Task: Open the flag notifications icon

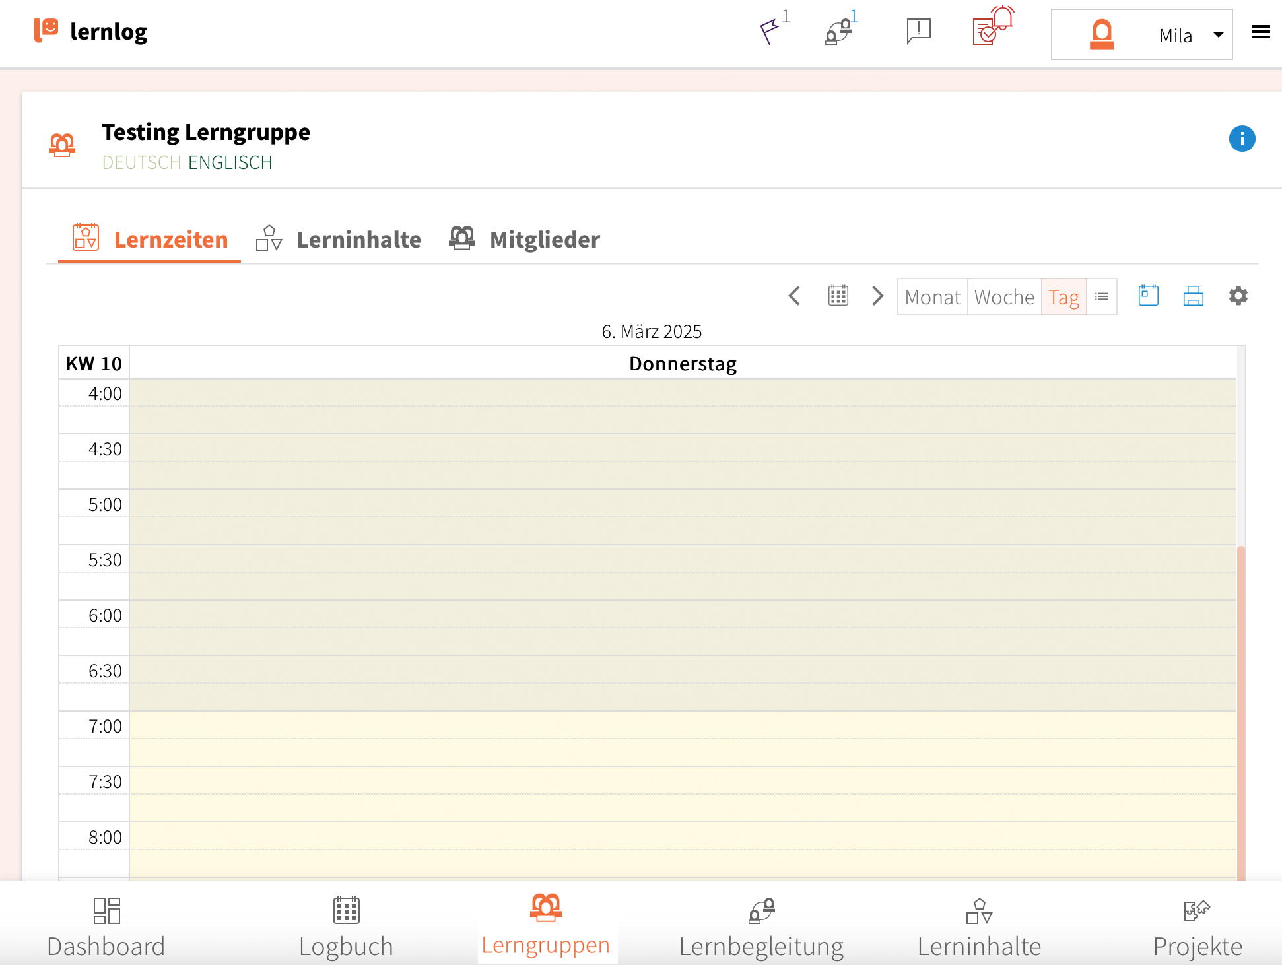Action: coord(774,29)
